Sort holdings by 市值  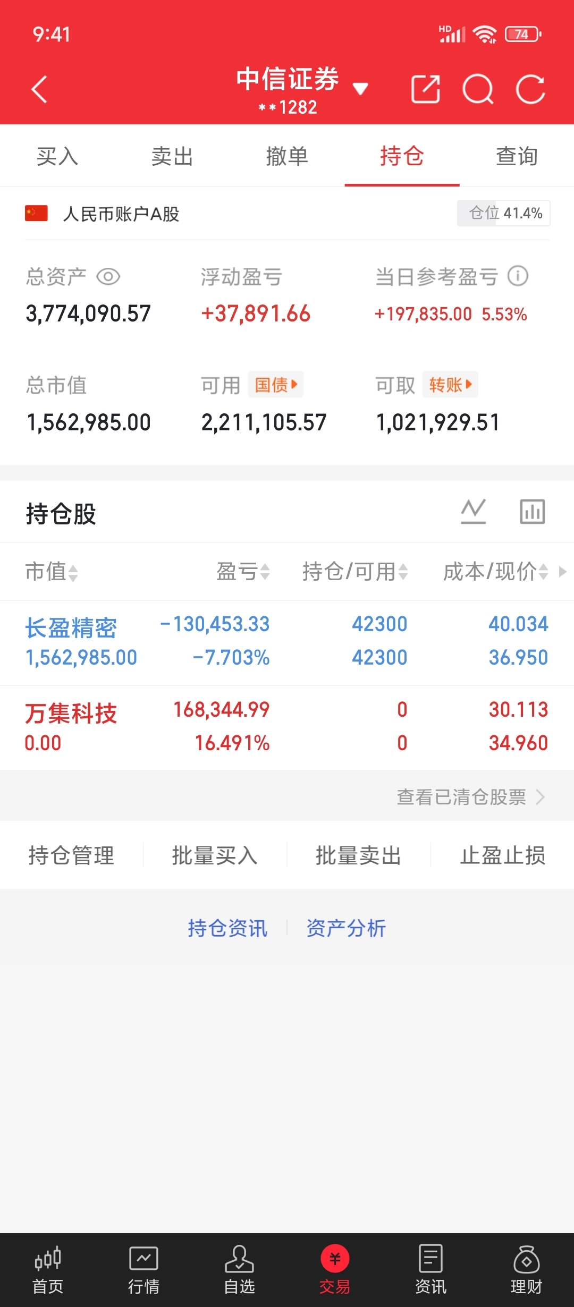pos(52,572)
